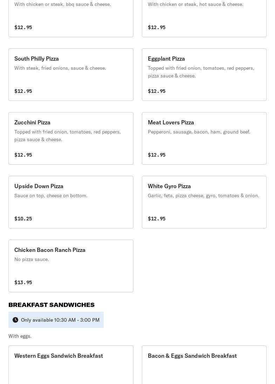The width and height of the screenshot is (275, 384).
Task: Click the White Gyro Pizza title text
Action: (x=169, y=186)
